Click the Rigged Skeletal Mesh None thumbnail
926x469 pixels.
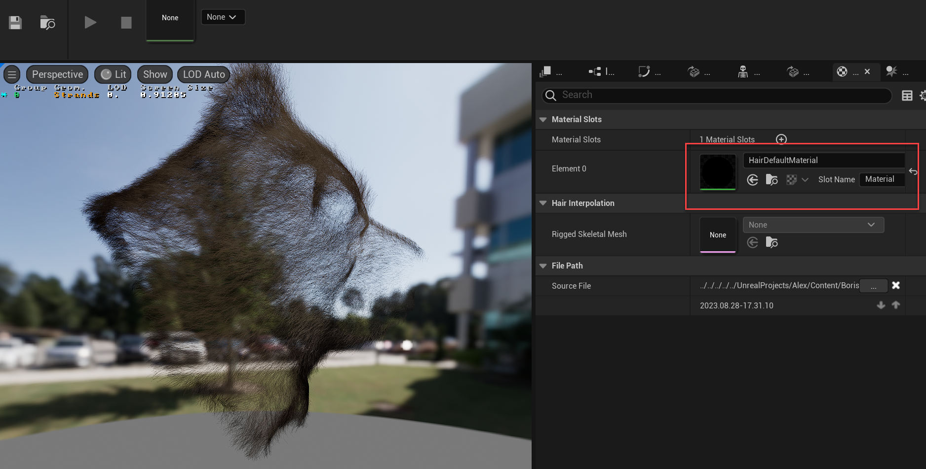[x=718, y=235]
